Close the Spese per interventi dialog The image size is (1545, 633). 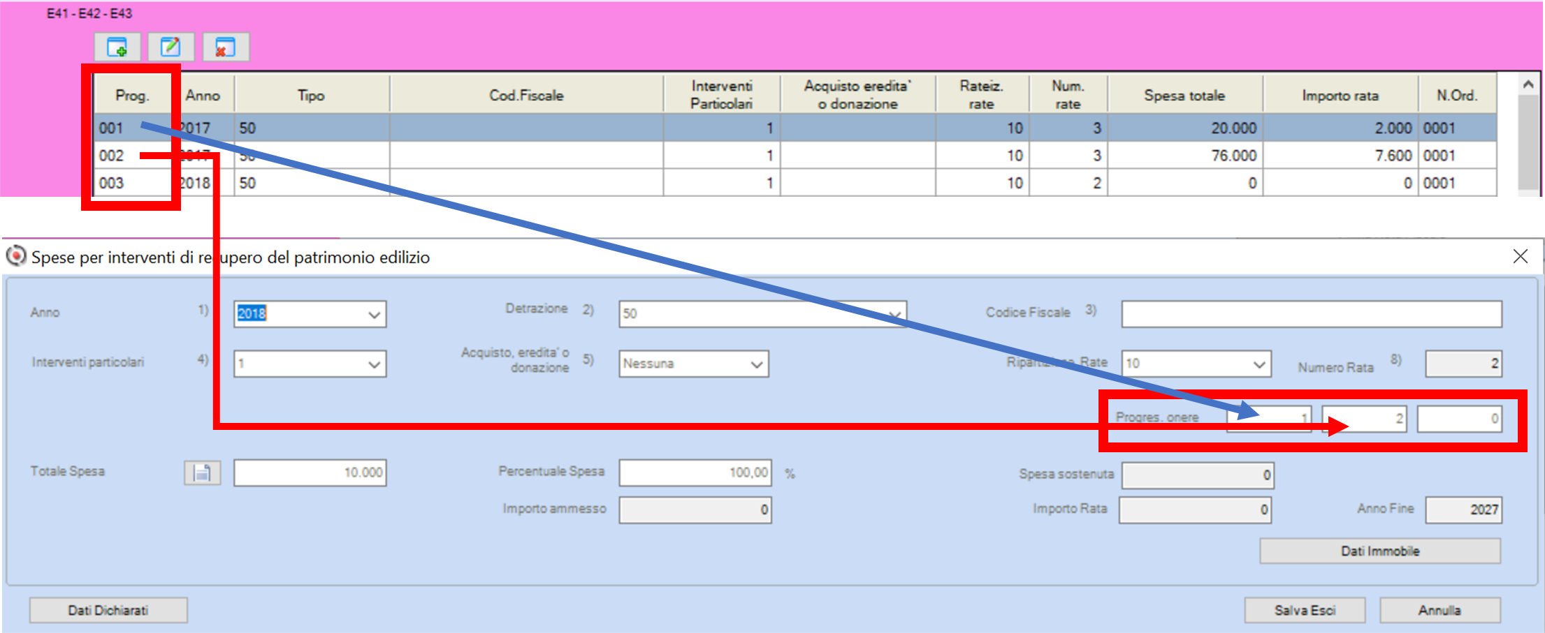tap(1520, 257)
